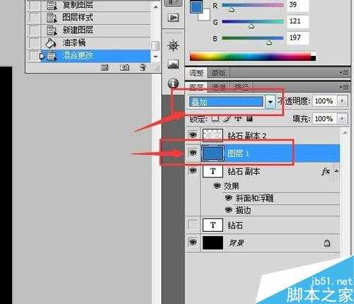The width and height of the screenshot is (354, 304).
Task: Show the hidden 钻石 layer
Action: click(193, 225)
